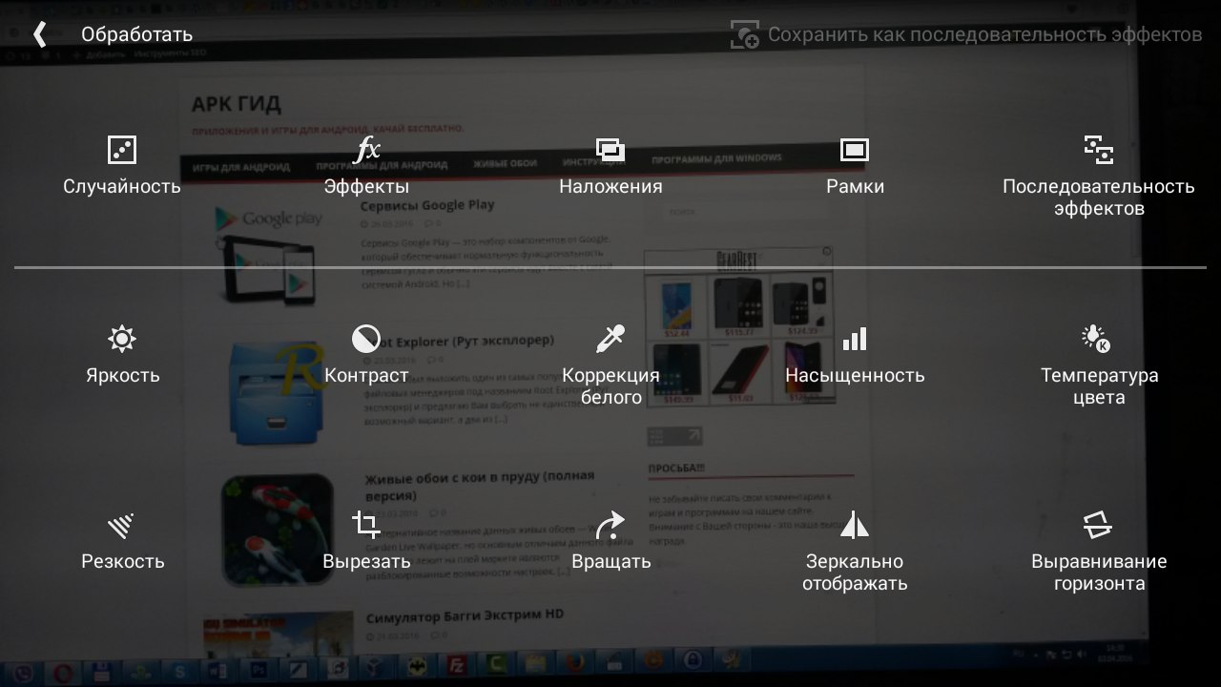Select the Вырезать crop icon

366,525
